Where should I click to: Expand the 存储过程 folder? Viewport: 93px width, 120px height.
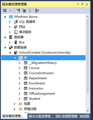tap(15, 109)
